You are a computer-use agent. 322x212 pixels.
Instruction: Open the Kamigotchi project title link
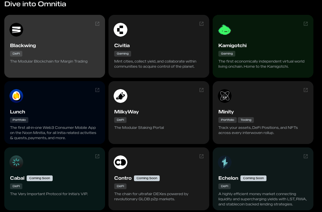tap(232, 45)
